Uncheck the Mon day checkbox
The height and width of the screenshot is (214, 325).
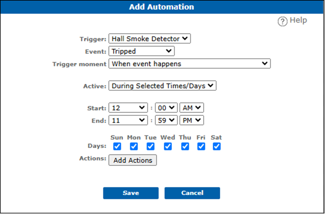(134, 146)
